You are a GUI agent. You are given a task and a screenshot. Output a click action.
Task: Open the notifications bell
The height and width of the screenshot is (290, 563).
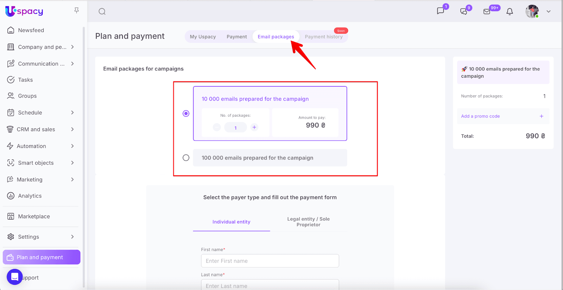[x=510, y=12]
